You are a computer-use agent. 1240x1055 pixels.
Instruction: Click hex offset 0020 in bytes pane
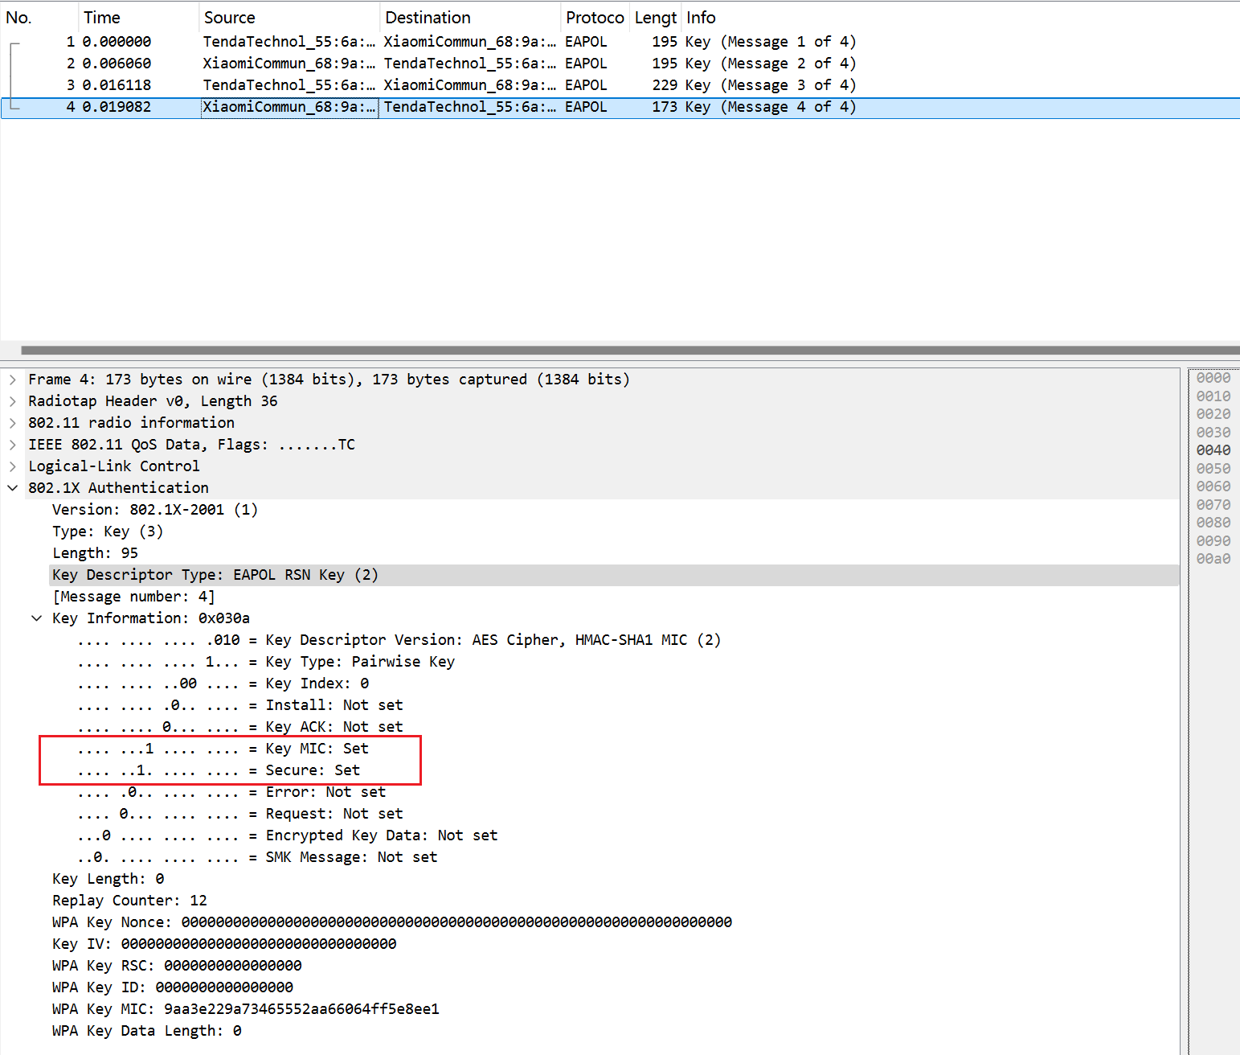1213,414
